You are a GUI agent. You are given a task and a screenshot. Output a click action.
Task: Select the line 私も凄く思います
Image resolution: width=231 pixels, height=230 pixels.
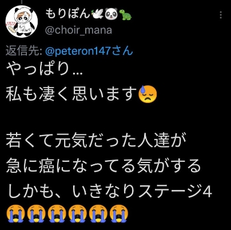pyautogui.click(x=71, y=94)
